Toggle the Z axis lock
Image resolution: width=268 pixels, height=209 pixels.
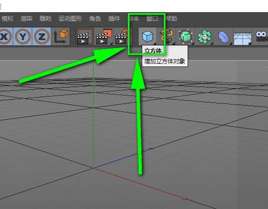coord(42,36)
